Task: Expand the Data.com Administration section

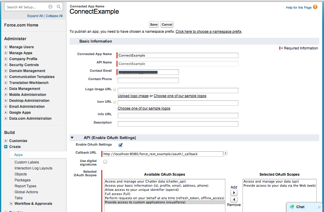Action: [6, 119]
